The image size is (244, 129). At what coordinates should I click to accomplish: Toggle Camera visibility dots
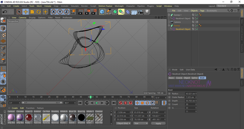196,22
